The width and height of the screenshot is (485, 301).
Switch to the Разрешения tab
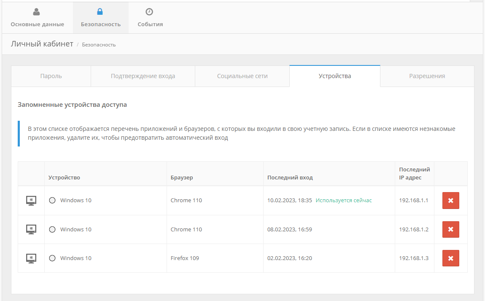(427, 76)
